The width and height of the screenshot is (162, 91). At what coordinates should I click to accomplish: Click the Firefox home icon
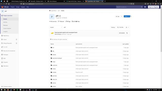(x=9, y=4)
